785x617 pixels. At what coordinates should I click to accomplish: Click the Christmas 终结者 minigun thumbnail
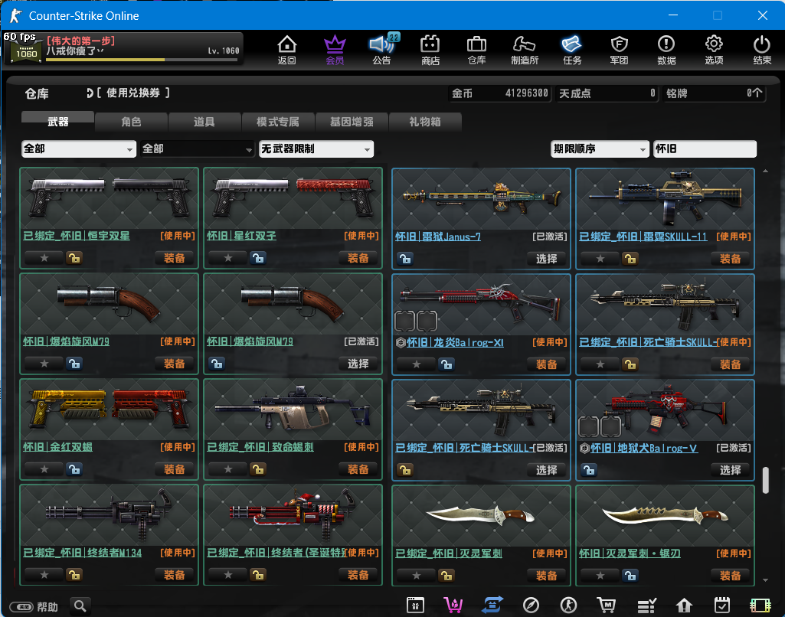[x=293, y=514]
